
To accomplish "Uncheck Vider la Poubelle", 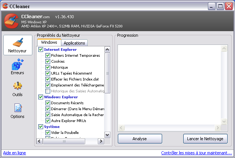I will pos(48,132).
